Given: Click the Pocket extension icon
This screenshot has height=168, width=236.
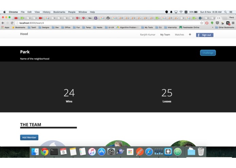Looking at the screenshot, I should 217,23.
